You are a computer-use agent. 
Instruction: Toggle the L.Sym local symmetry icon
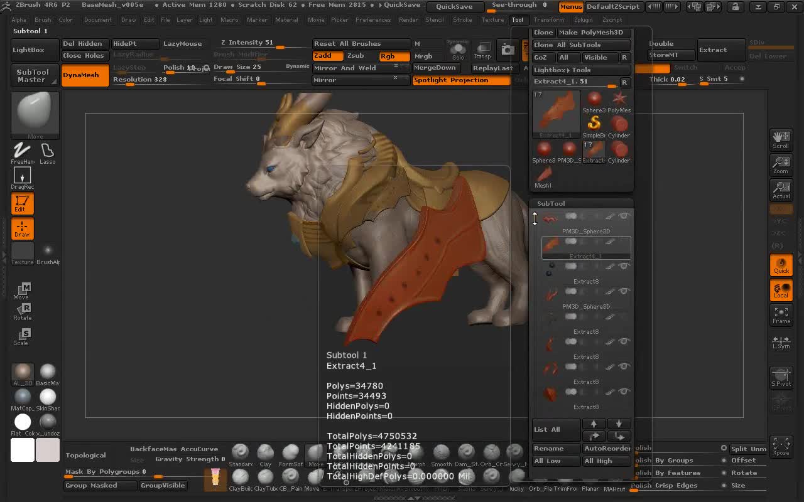tap(781, 341)
